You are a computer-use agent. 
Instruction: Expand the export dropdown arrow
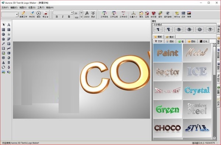coord(48,17)
